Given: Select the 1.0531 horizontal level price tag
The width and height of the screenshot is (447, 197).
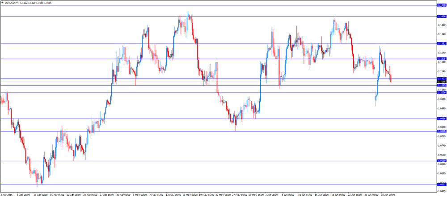Looking at the screenshot, I should [x=442, y=185].
